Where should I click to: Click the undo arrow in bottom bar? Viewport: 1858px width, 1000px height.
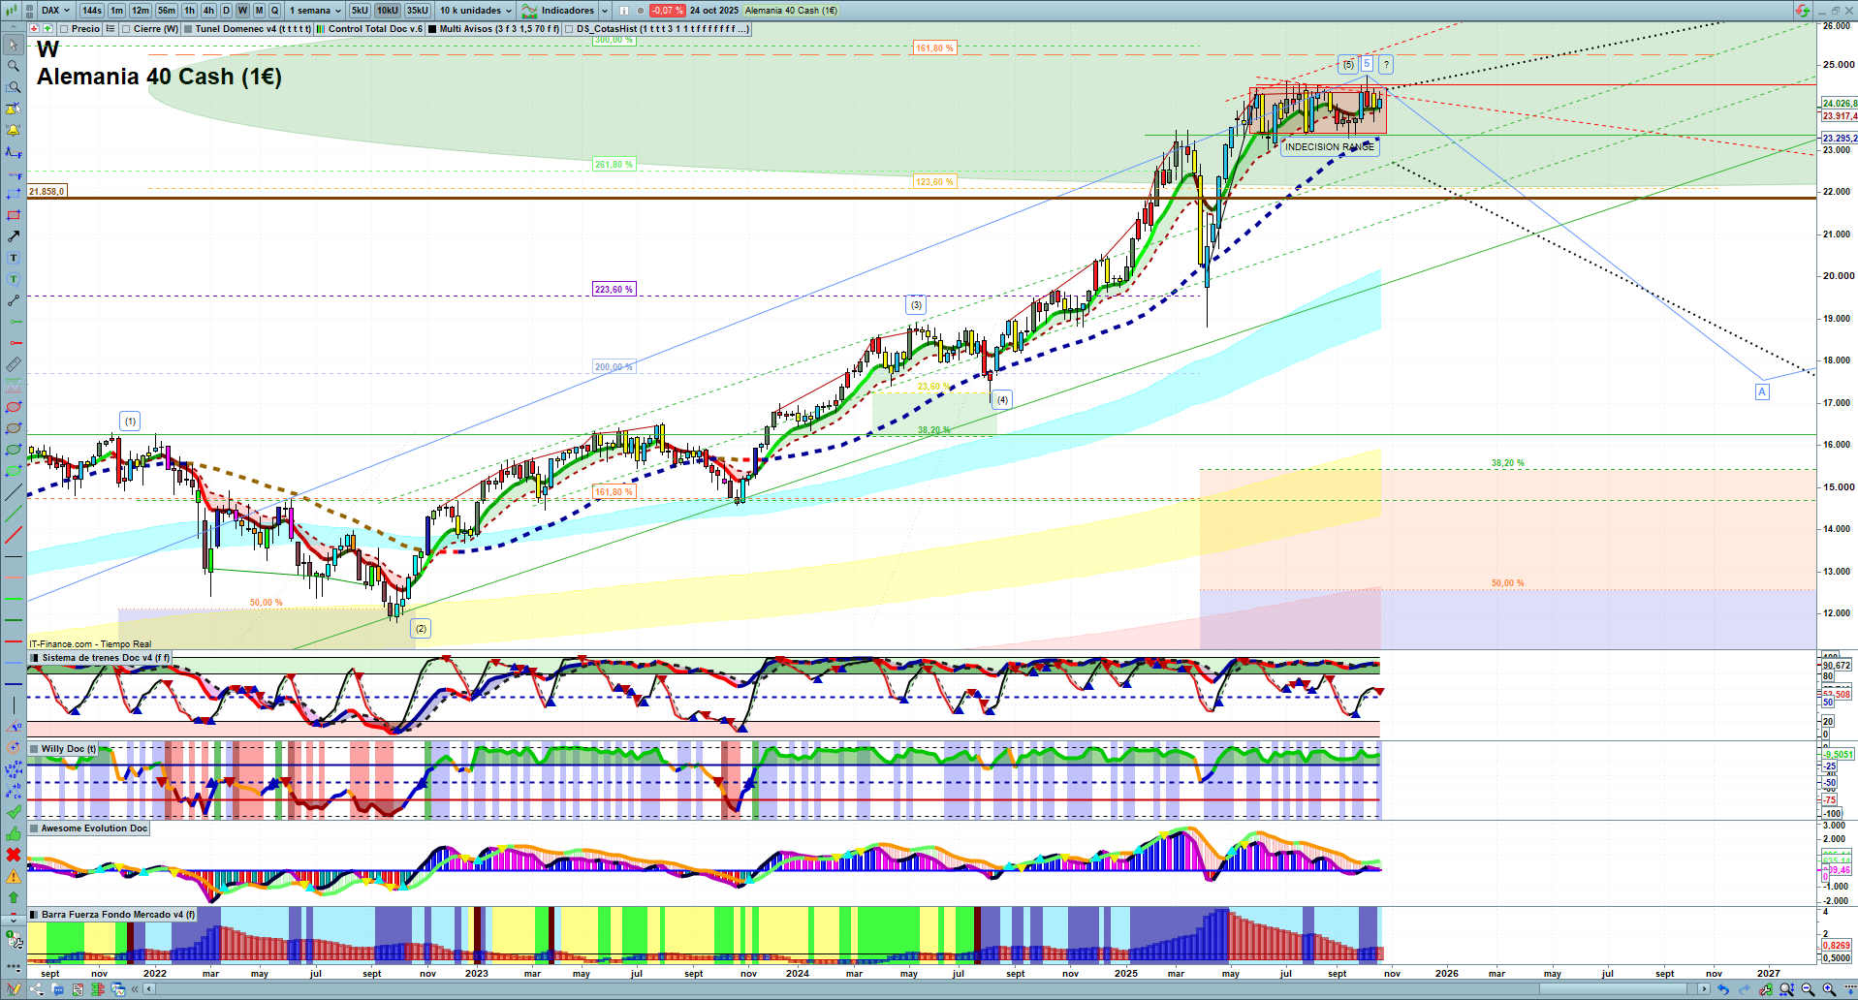point(1722,989)
